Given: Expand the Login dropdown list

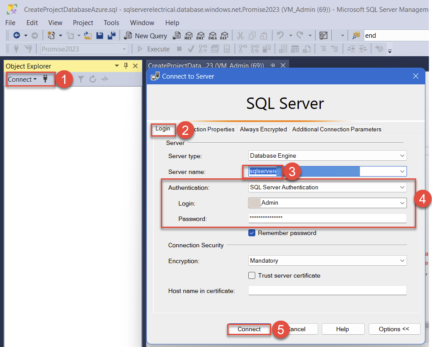Looking at the screenshot, I should [402, 203].
